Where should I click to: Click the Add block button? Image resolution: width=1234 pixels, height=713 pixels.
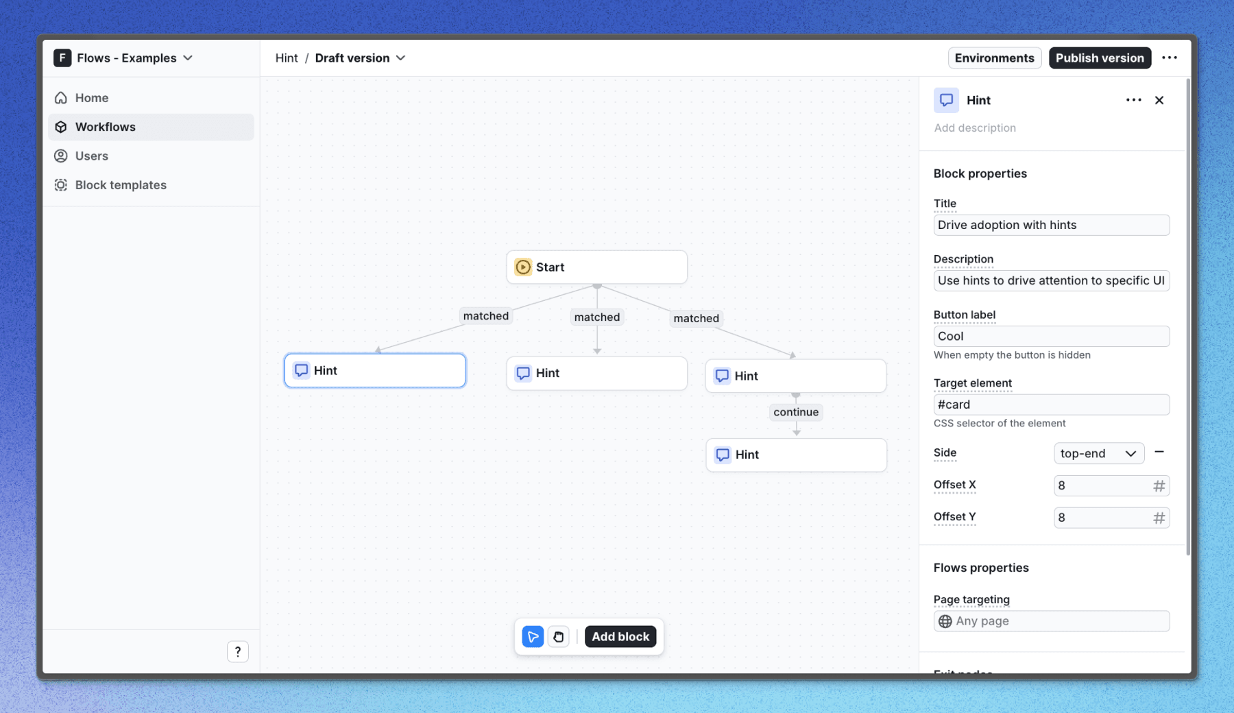(620, 636)
